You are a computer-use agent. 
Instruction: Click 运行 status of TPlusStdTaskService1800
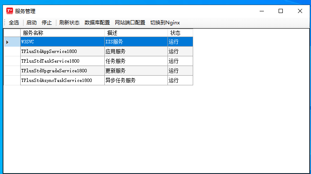click(180, 61)
